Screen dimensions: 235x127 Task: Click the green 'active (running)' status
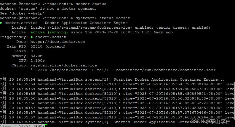pyautogui.click(x=49, y=32)
